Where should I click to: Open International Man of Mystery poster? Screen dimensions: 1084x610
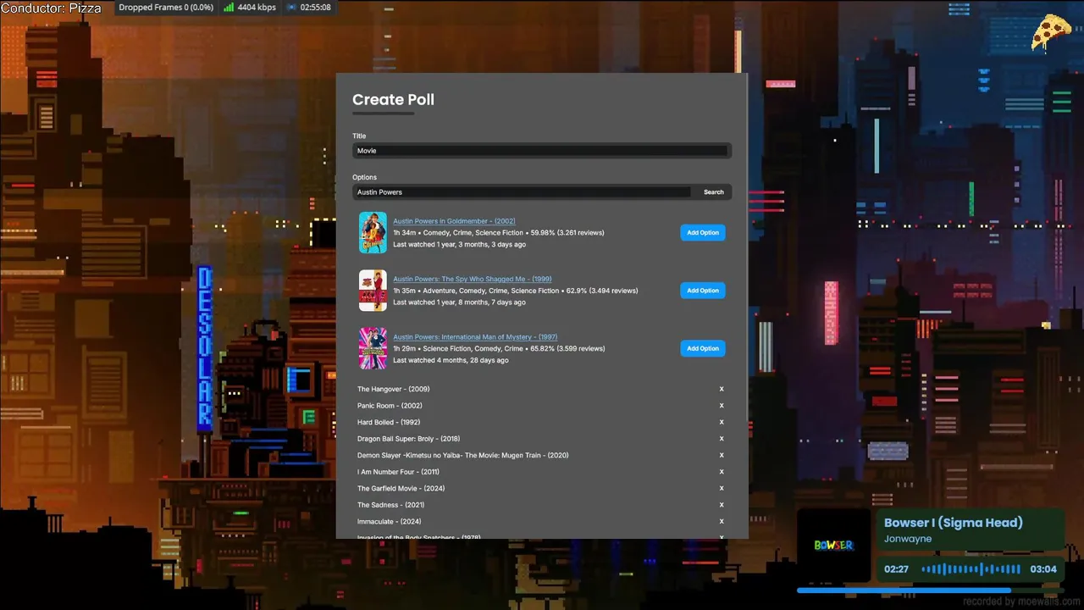373,348
